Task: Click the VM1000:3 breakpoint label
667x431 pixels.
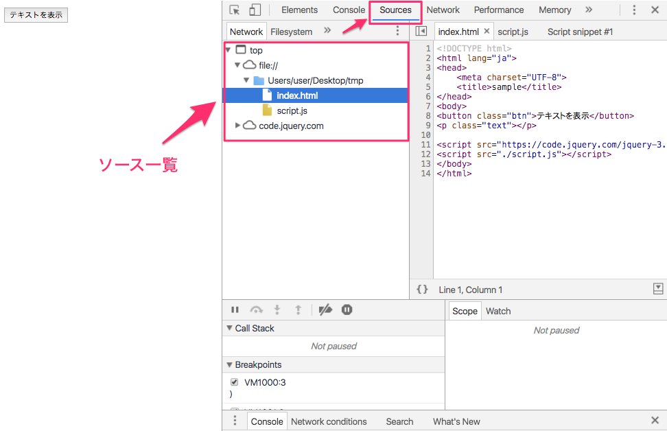Action: click(265, 382)
